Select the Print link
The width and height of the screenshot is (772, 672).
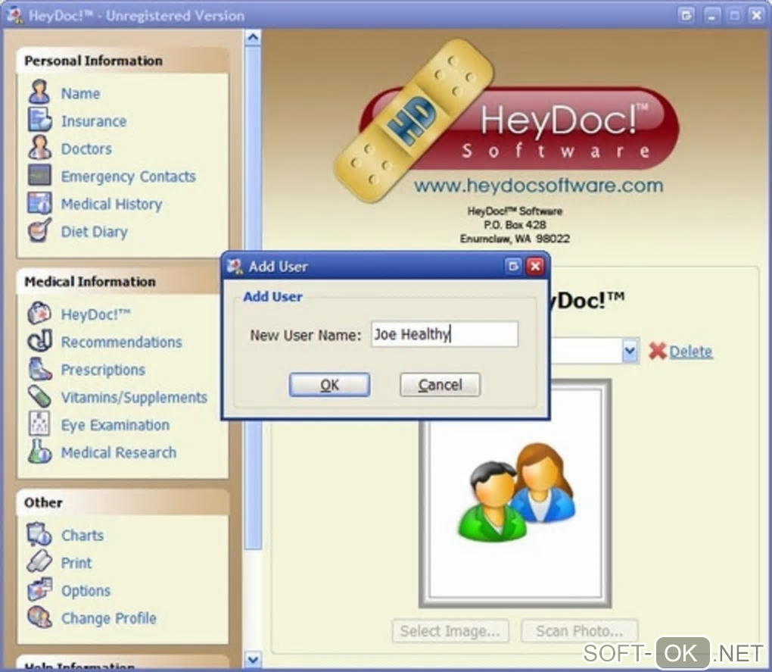[x=76, y=563]
